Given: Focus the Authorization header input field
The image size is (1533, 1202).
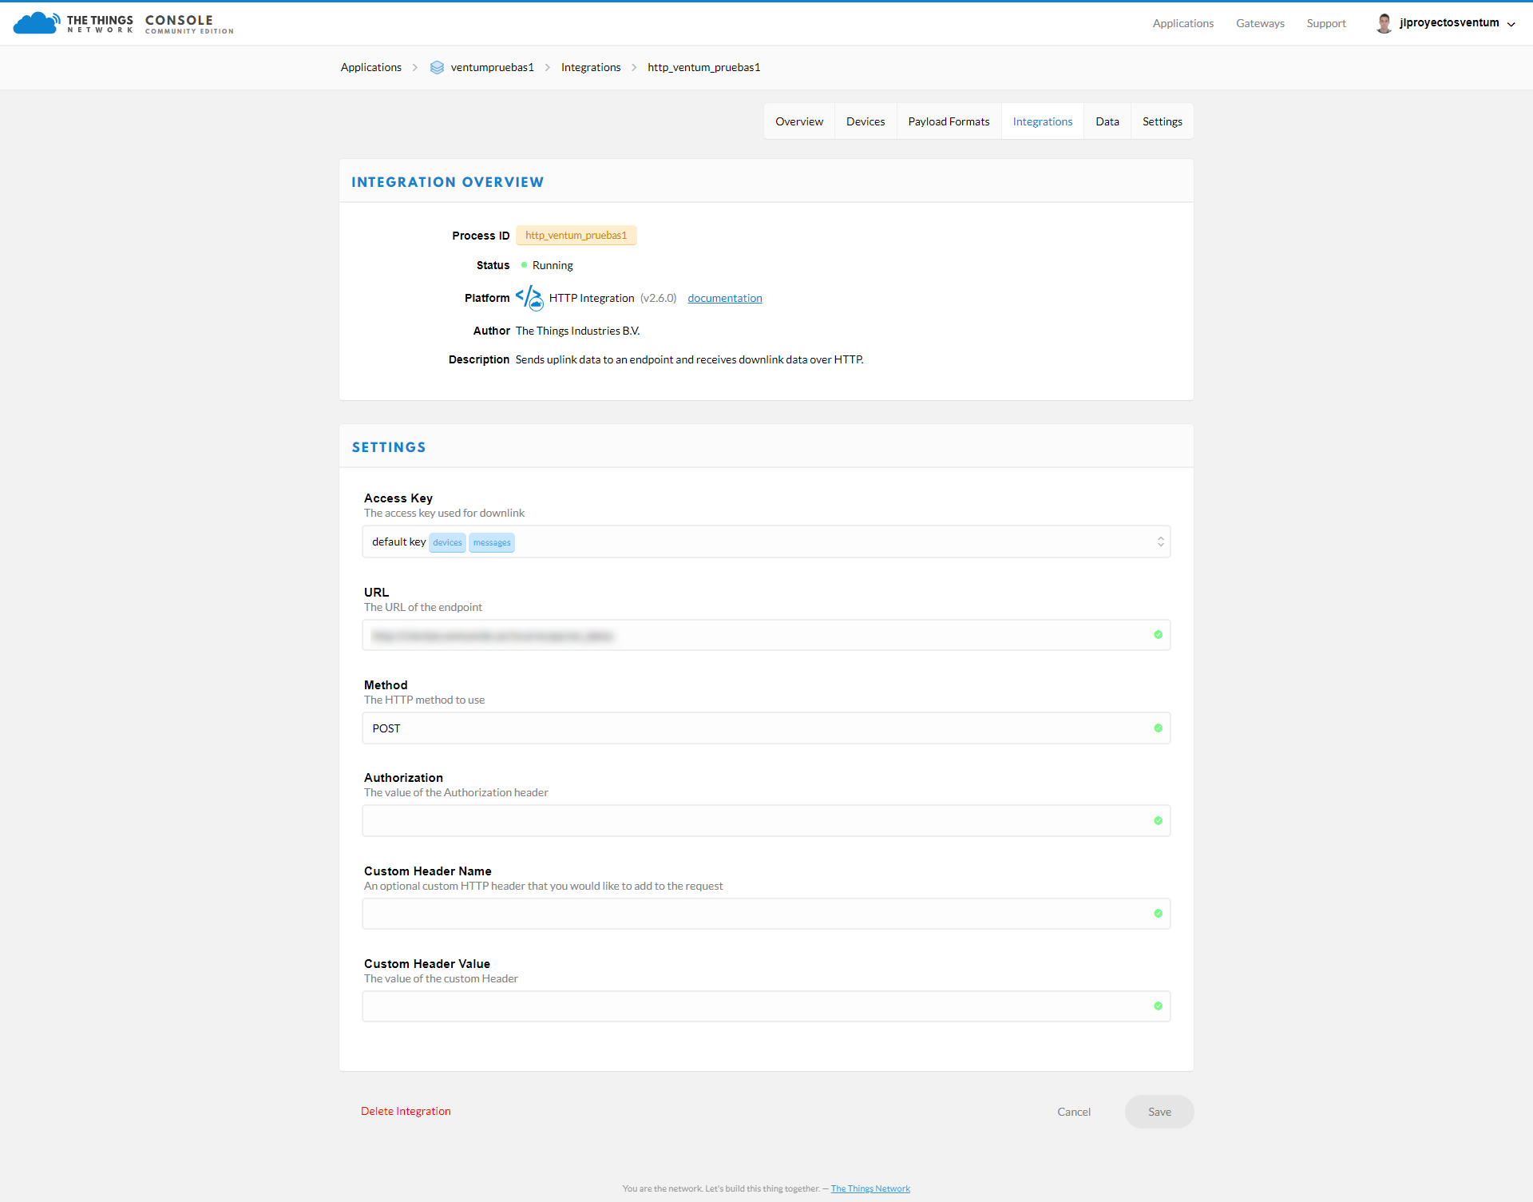Looking at the screenshot, I should click(x=766, y=821).
